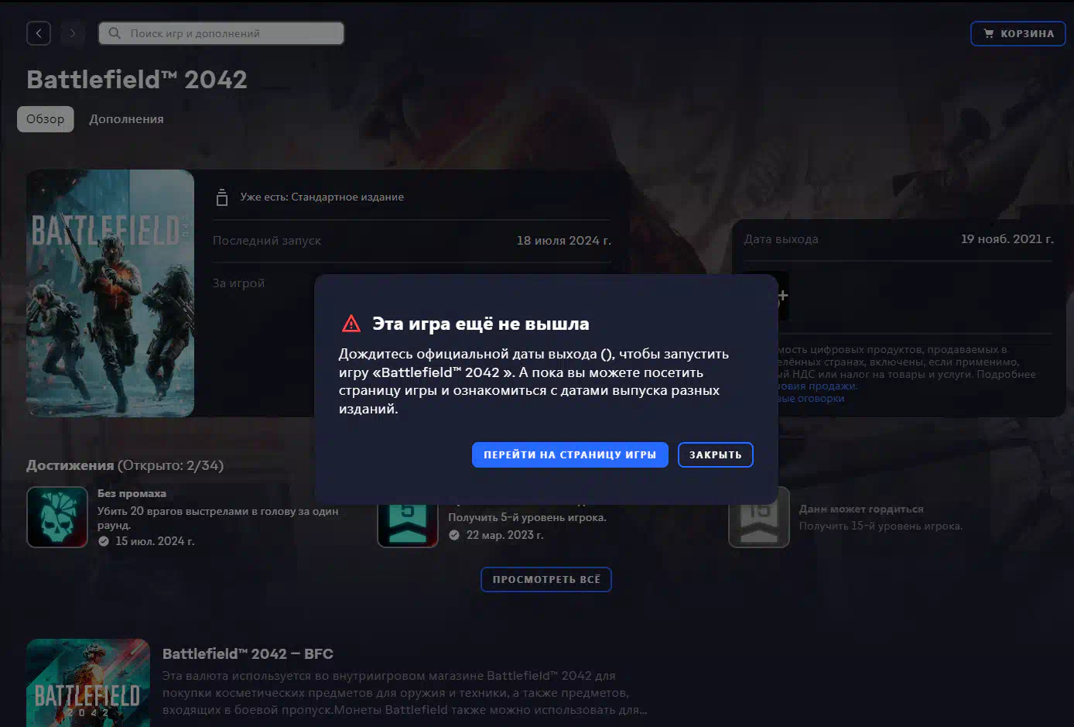The height and width of the screenshot is (727, 1074).
Task: Click the Дата выхода label
Action: coord(781,239)
